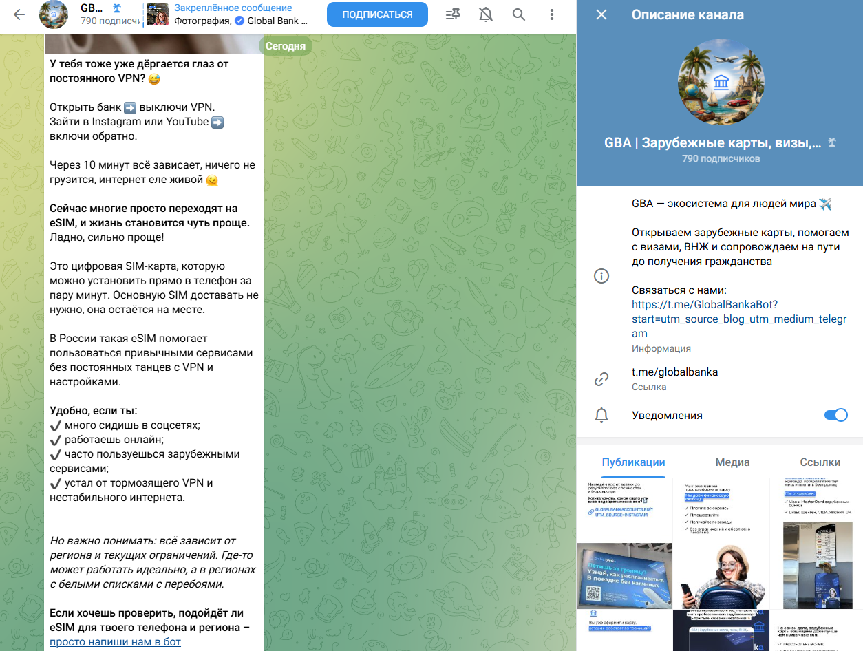863x651 pixels.
Task: Click the bell icon beside Уведомления
Action: tap(601, 415)
